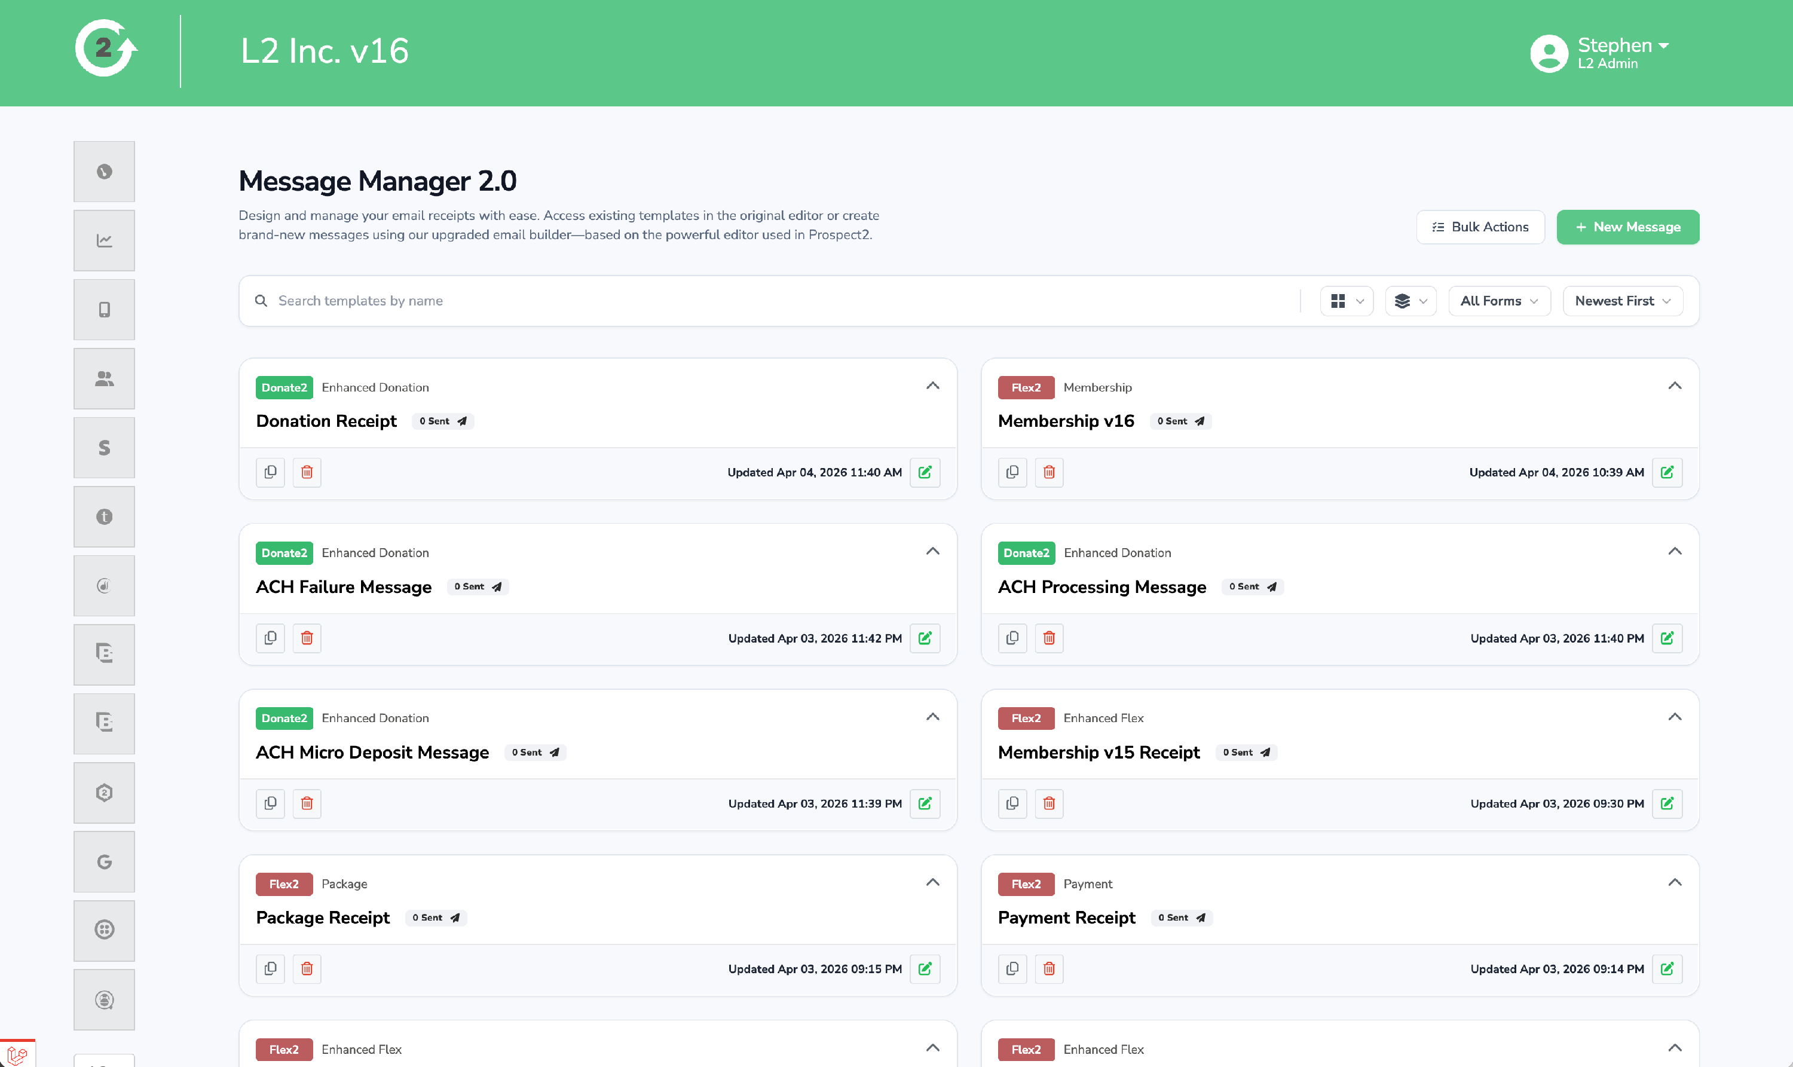Screen dimensions: 1793x1067
Task: Open the analytics chart sidebar icon
Action: tap(104, 241)
